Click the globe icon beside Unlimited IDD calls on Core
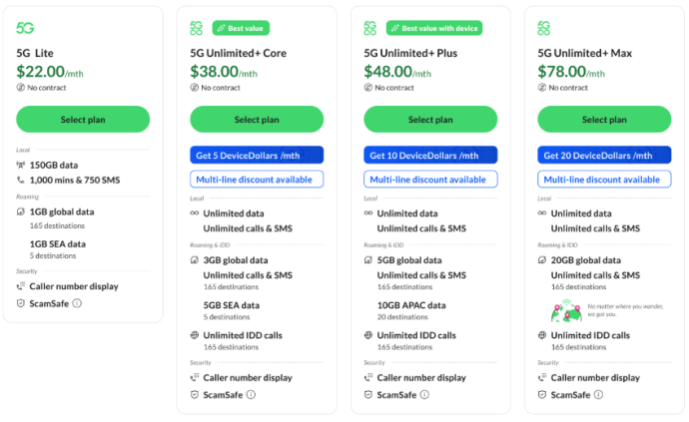Screen dimensions: 689x422 click(195, 335)
